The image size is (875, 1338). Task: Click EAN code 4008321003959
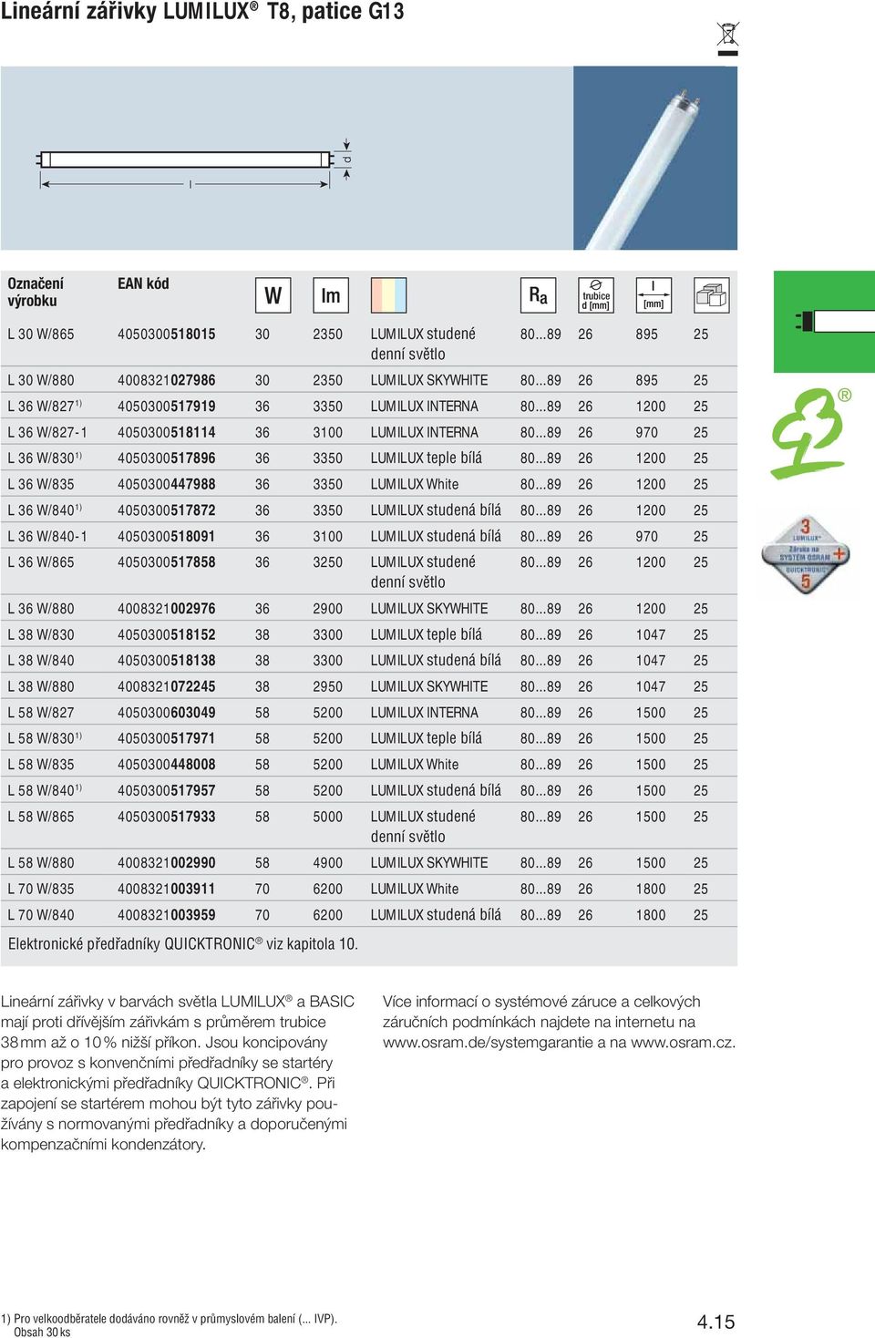pyautogui.click(x=167, y=915)
